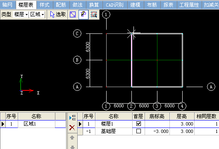This screenshot has height=149, width=219.
Task: Click the 相同层数 column header
Action: click(x=207, y=116)
